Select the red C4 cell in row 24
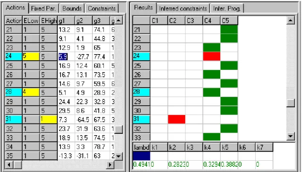This screenshot has width=302, height=172. [x=211, y=56]
